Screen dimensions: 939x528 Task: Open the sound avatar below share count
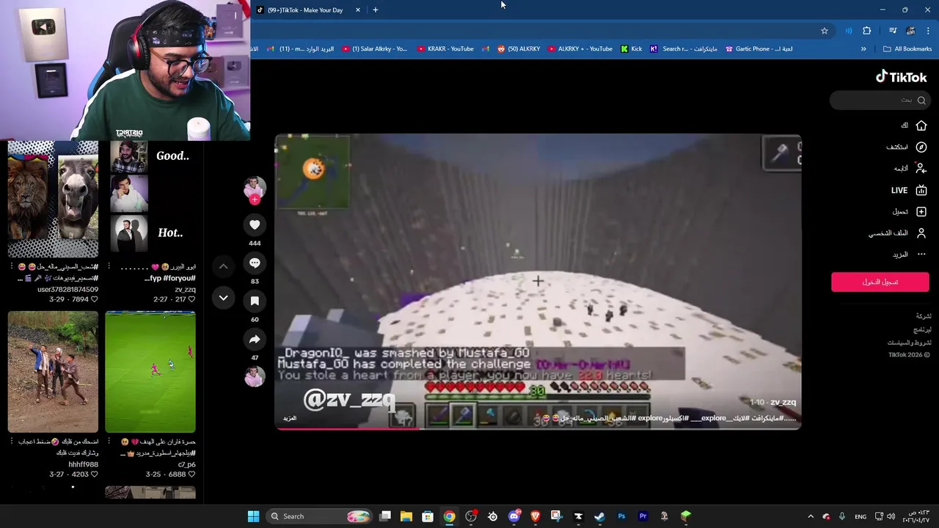click(255, 377)
